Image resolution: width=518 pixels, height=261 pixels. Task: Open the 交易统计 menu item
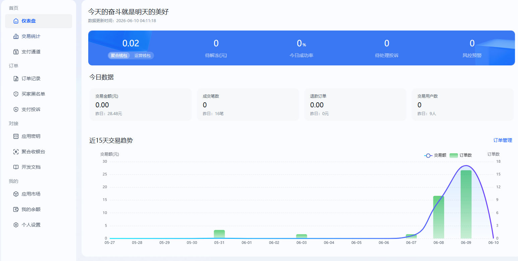coord(39,36)
